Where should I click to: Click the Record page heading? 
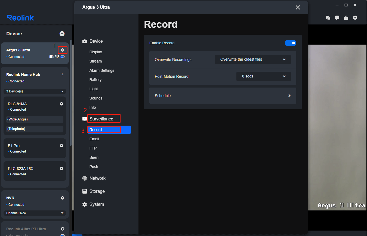[x=161, y=24]
